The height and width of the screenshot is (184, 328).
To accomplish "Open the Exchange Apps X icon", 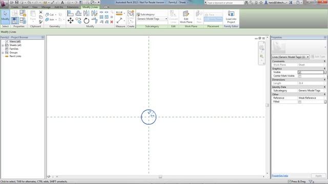I will coord(291,3).
